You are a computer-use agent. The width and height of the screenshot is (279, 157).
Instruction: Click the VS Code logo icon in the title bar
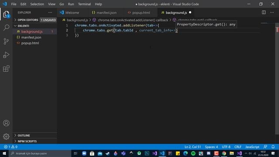(x=5, y=4)
